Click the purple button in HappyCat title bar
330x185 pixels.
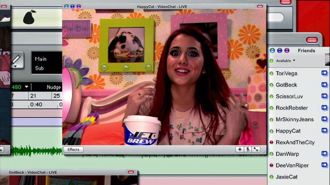tap(79, 6)
